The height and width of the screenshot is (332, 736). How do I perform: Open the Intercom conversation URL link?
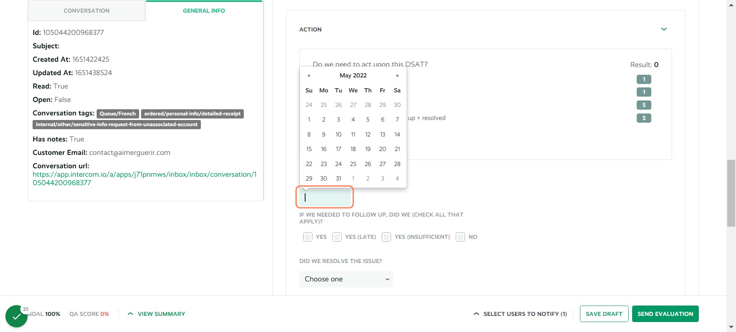click(145, 179)
